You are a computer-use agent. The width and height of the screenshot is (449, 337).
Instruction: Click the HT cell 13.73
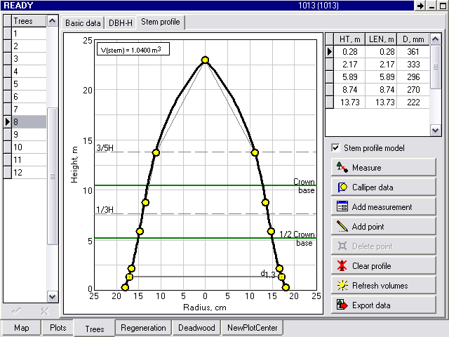point(349,102)
